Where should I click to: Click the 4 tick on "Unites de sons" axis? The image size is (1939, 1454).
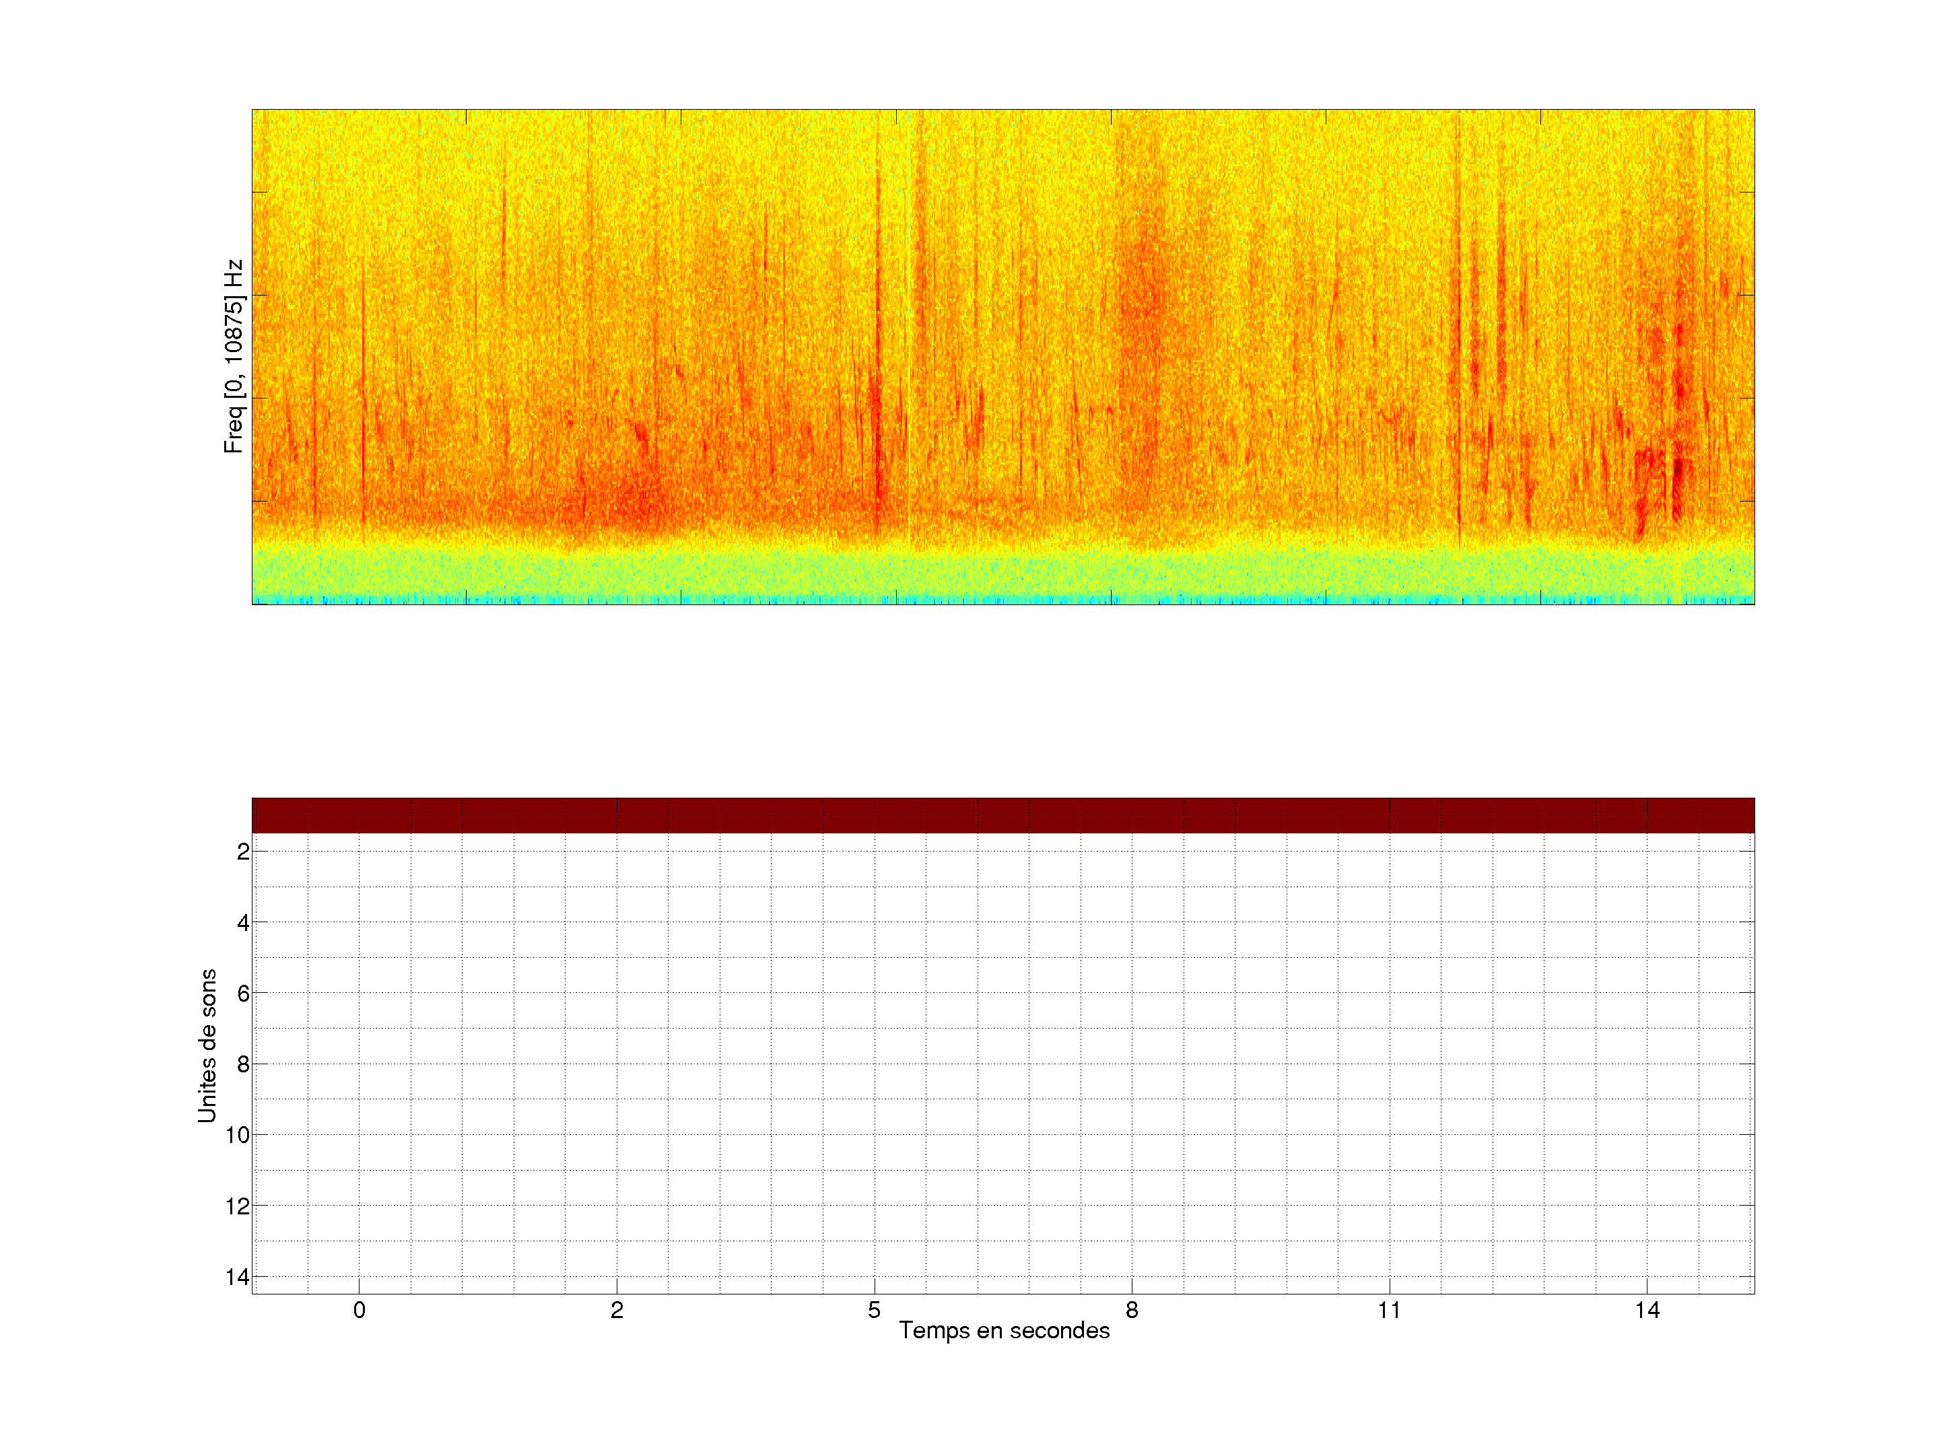[243, 922]
